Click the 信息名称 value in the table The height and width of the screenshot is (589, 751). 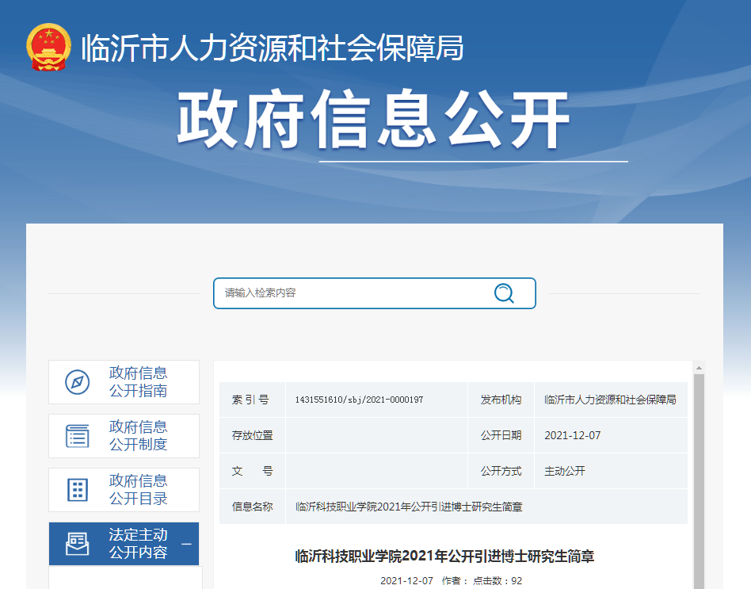tap(409, 507)
